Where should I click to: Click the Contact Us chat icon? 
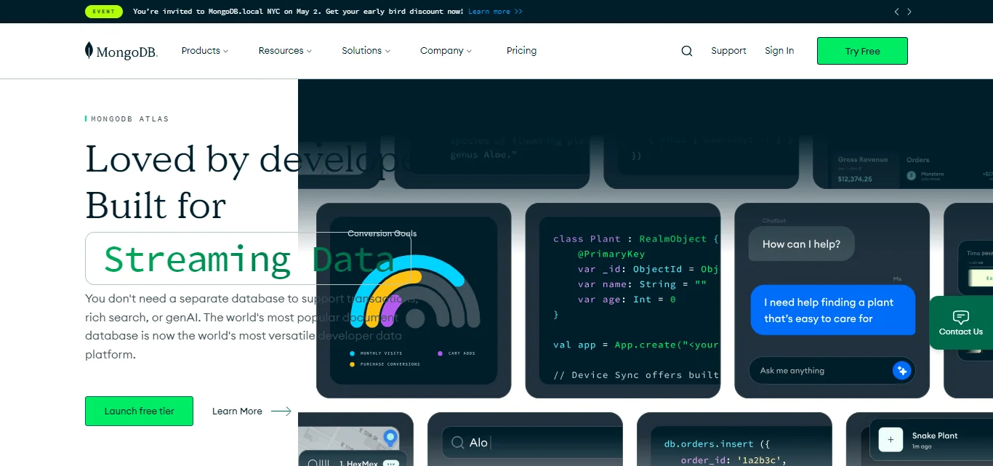[961, 317]
